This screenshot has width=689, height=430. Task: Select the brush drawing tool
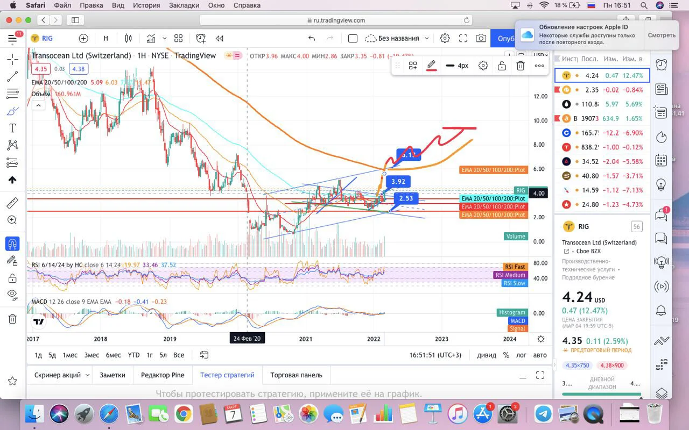pyautogui.click(x=12, y=111)
